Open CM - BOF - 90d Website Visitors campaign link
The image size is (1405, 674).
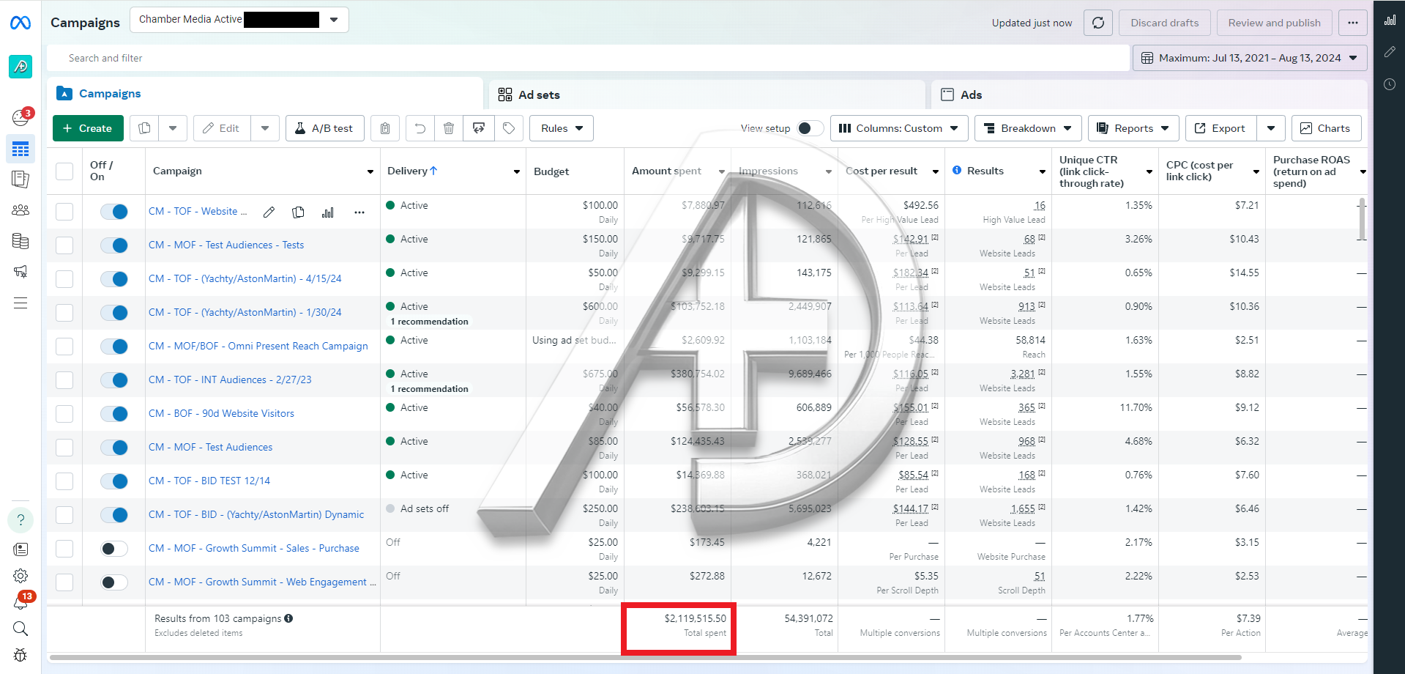[x=221, y=414]
